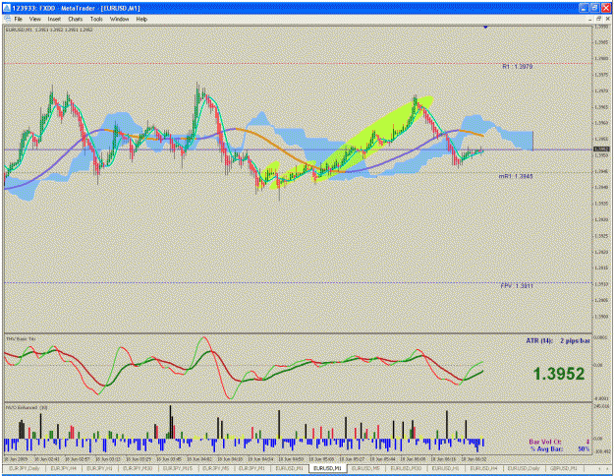
Task: Click the ATR (14) pips/bar readout
Action: (558, 341)
